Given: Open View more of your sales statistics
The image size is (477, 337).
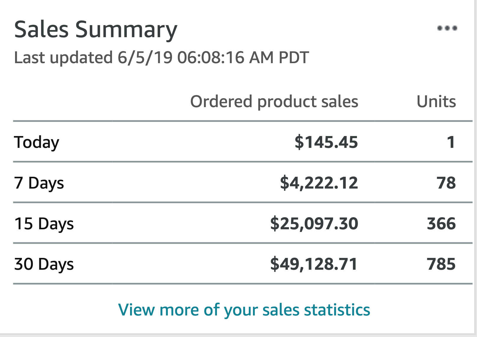Looking at the screenshot, I should tap(244, 310).
